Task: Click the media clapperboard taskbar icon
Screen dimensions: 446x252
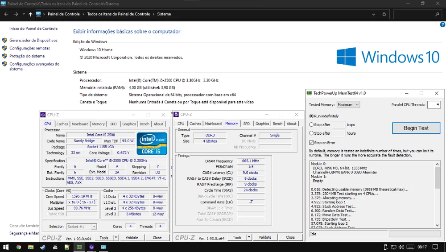Action: pyautogui.click(x=55, y=247)
